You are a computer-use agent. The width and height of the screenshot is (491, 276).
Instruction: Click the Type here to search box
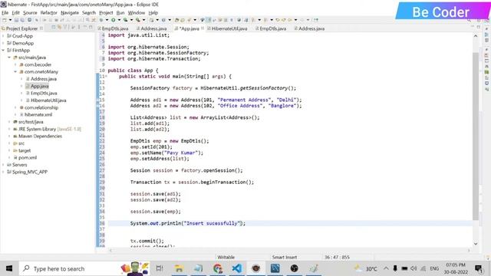click(x=84, y=268)
